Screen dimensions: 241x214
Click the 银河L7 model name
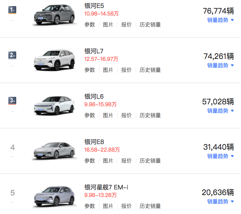click(94, 51)
